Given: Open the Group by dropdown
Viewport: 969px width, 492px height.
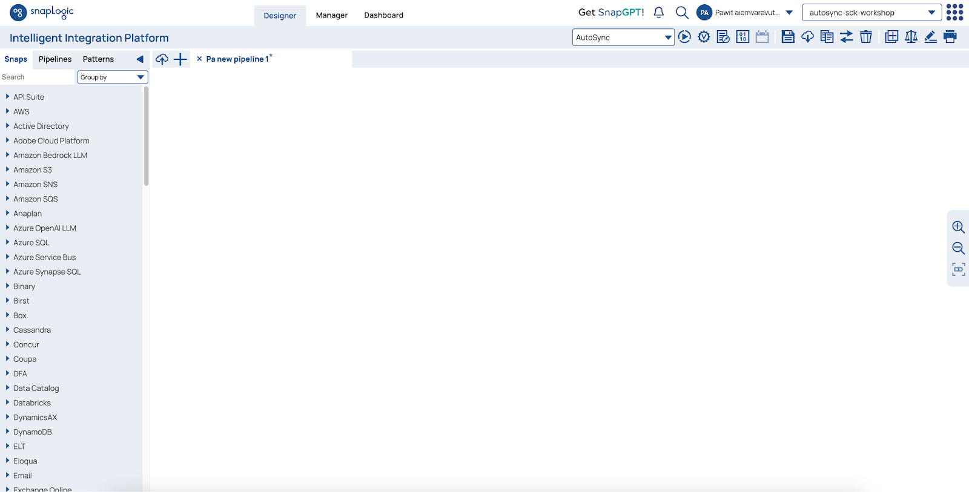Looking at the screenshot, I should pos(113,77).
